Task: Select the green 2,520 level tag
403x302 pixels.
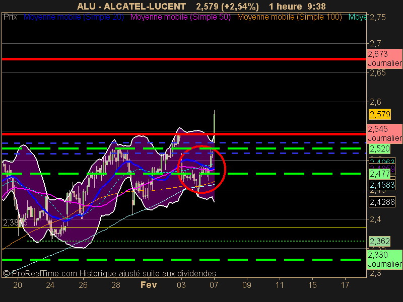Action: 380,148
